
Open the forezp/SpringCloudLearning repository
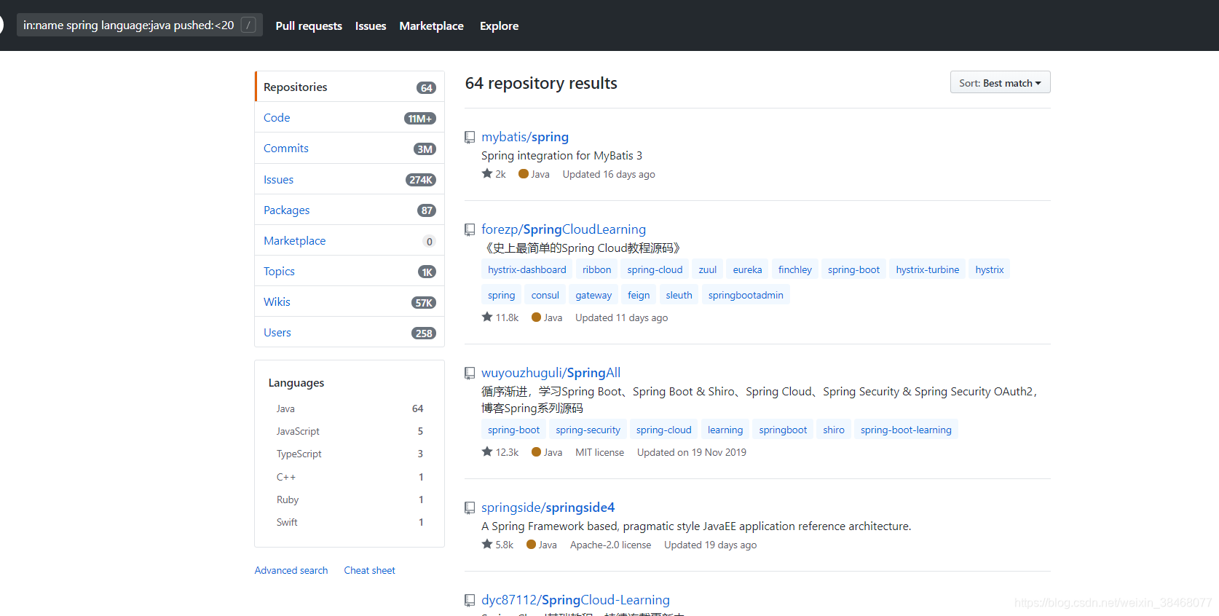pos(564,229)
